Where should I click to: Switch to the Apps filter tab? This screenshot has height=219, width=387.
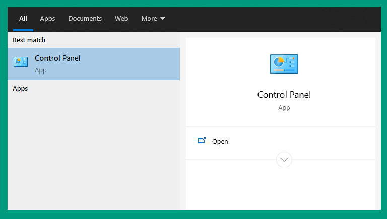(47, 19)
